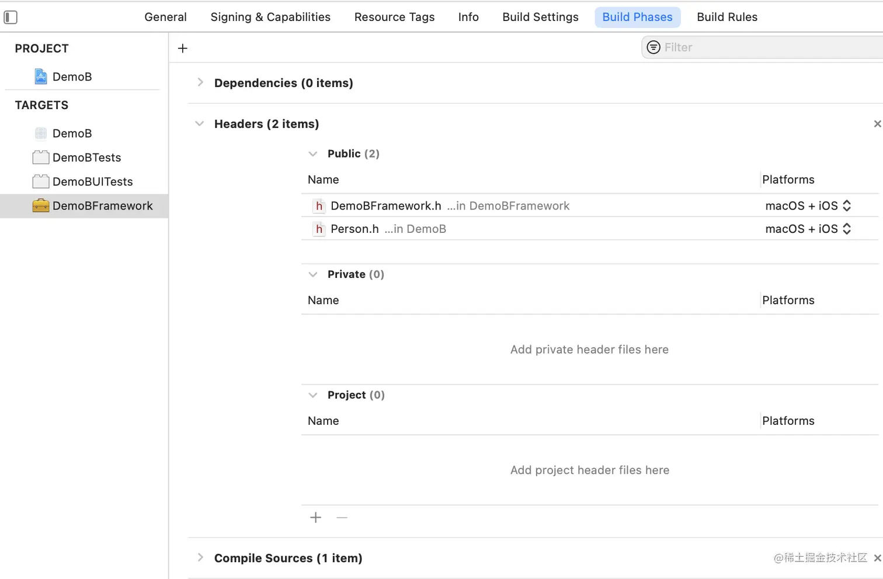Click the DemoBFramework.h header file icon
This screenshot has height=579, width=883.
[x=319, y=205]
